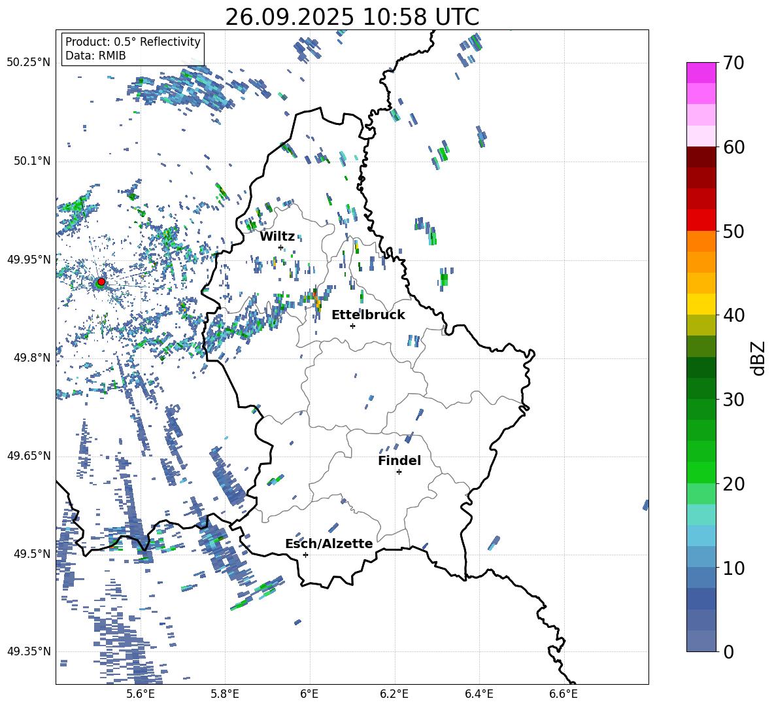Click the title 26.09.2025 10:58 UTC
The height and width of the screenshot is (707, 774).
(352, 17)
